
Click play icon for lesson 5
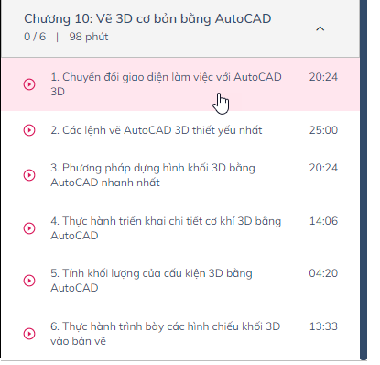tap(29, 281)
